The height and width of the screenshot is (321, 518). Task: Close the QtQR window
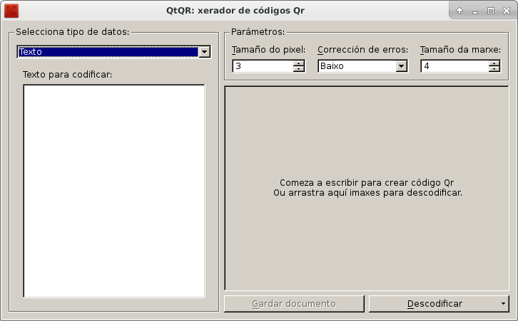click(x=506, y=11)
